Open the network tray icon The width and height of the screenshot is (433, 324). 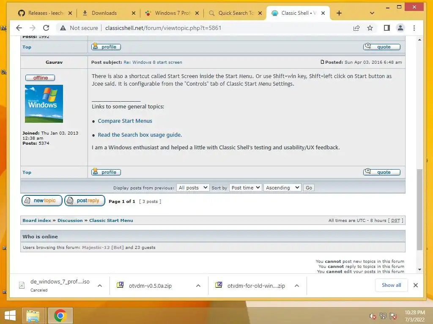point(383,316)
